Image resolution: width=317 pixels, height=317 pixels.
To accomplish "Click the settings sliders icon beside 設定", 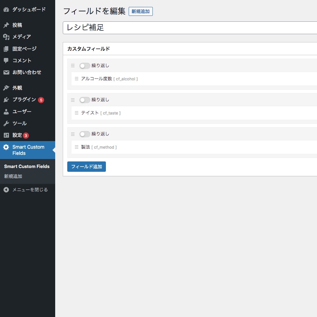I will pos(6,135).
